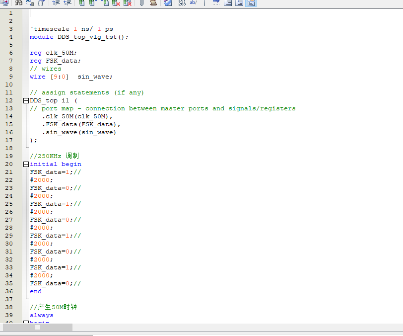Click the wire [9:0] sin_wave line
Screen dimensions: 403x336
pos(71,77)
